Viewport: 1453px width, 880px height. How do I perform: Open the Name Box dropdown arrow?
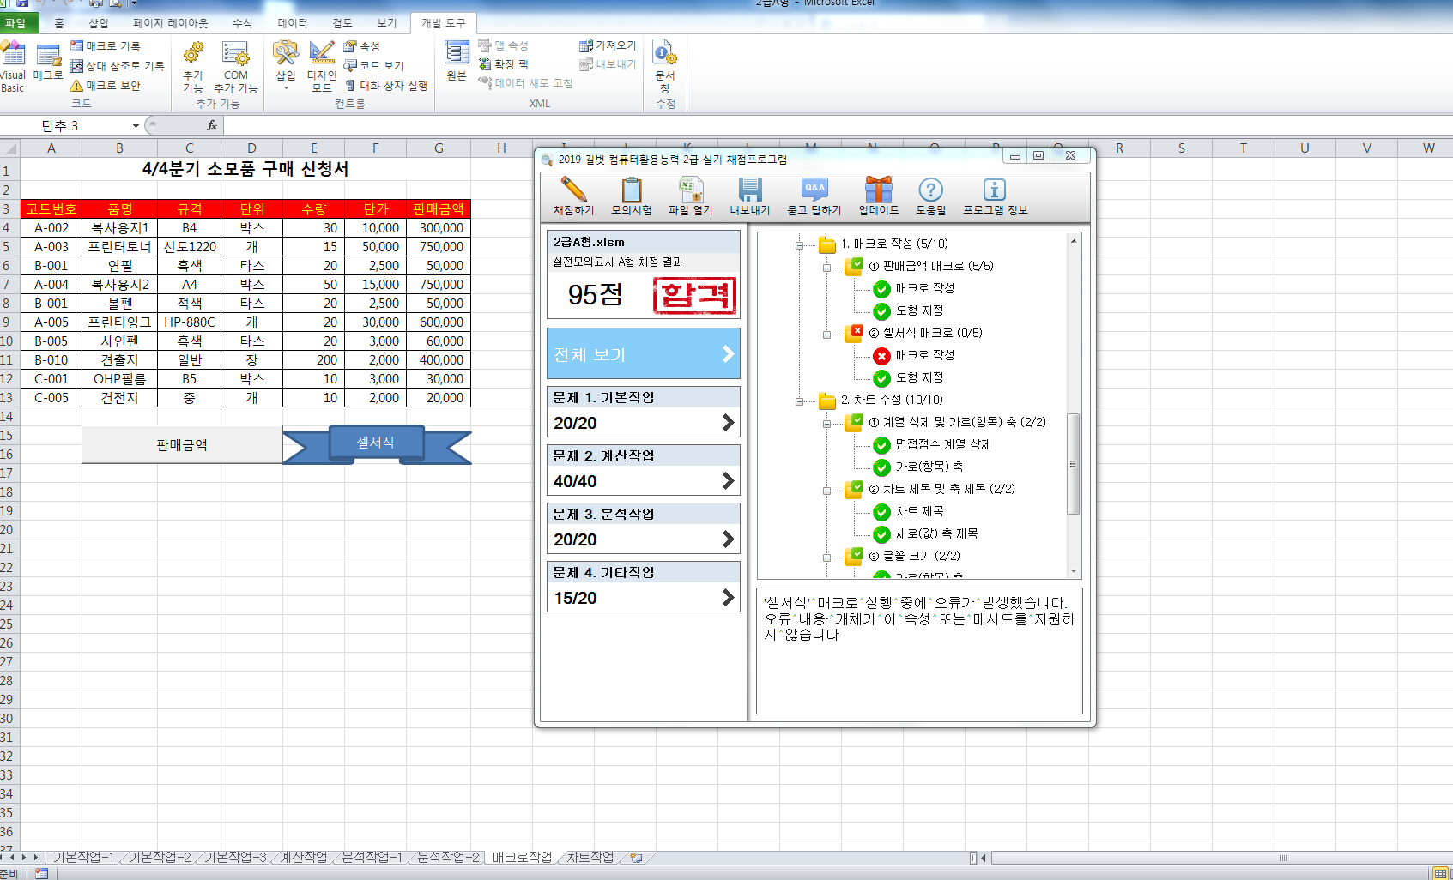[x=136, y=126]
